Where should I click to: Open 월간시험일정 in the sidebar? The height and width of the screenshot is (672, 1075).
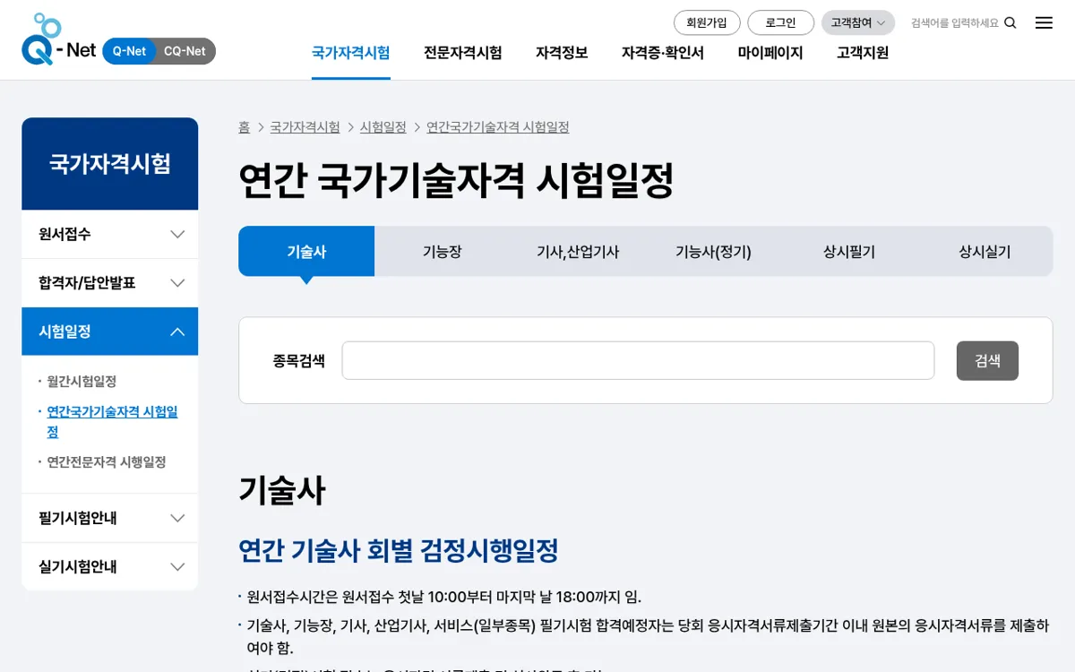point(82,381)
